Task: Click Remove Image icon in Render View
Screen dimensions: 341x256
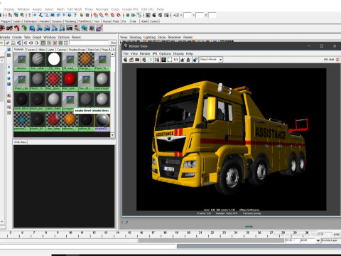Action: point(188,60)
